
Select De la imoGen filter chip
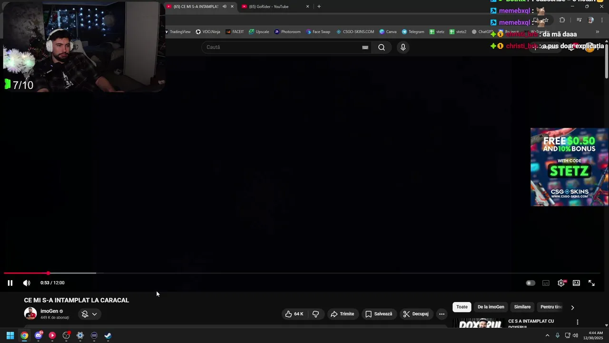click(491, 307)
